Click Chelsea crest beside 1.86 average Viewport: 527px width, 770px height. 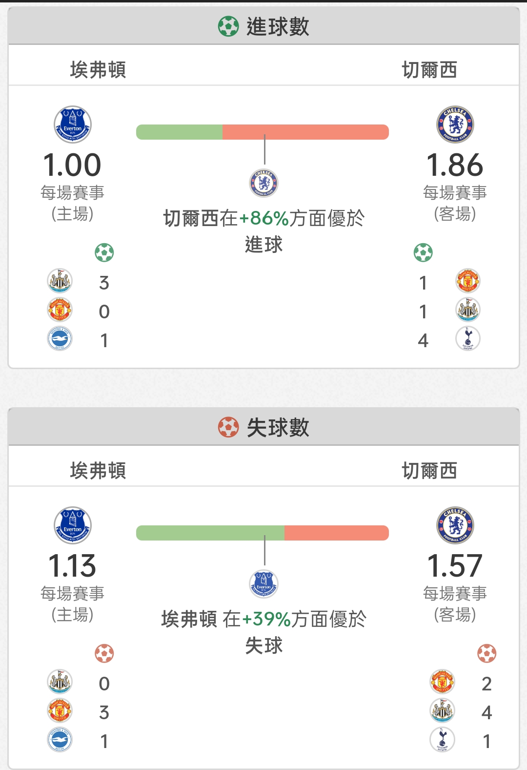tap(455, 125)
